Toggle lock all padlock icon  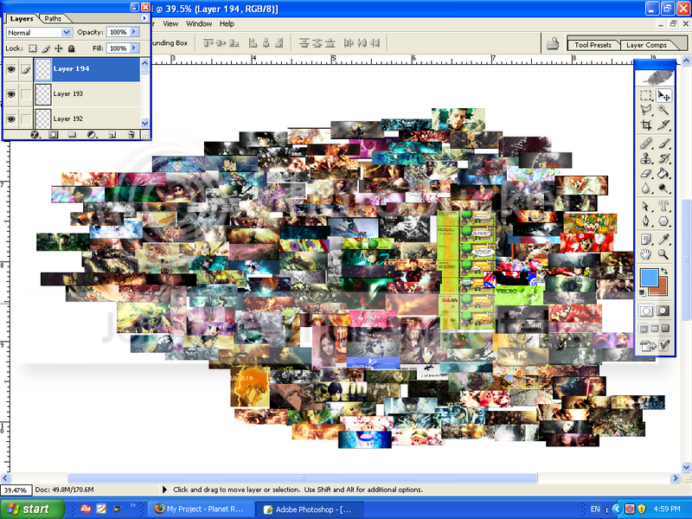(72, 48)
